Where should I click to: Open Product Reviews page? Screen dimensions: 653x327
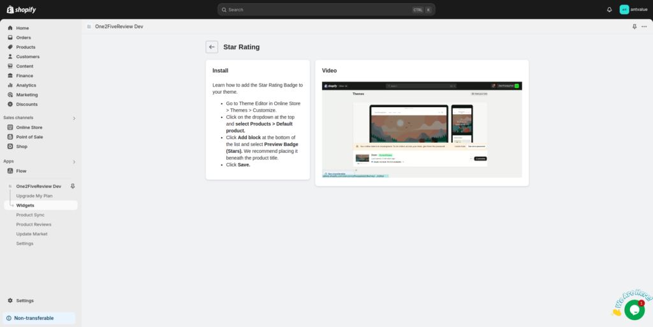34,224
